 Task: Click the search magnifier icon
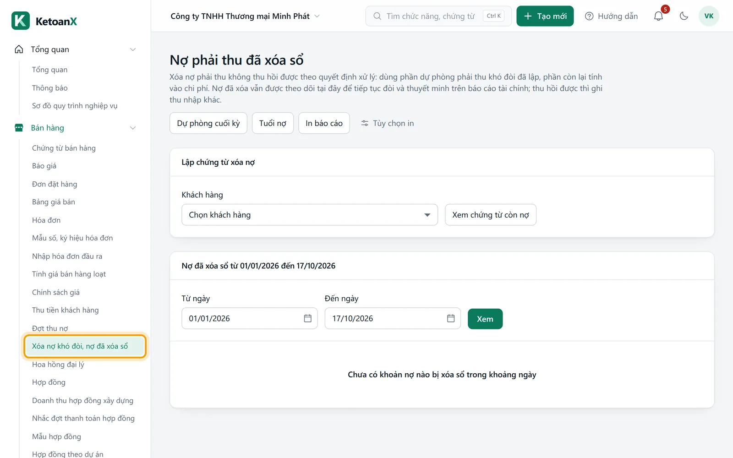(377, 16)
